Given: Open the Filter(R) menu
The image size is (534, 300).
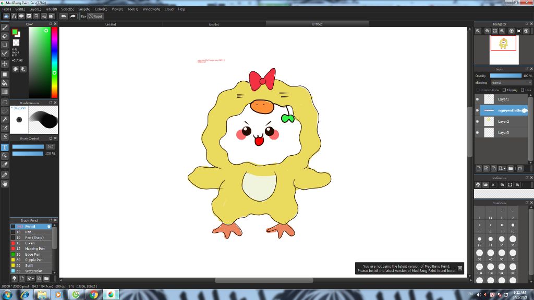Looking at the screenshot, I should point(52,9).
